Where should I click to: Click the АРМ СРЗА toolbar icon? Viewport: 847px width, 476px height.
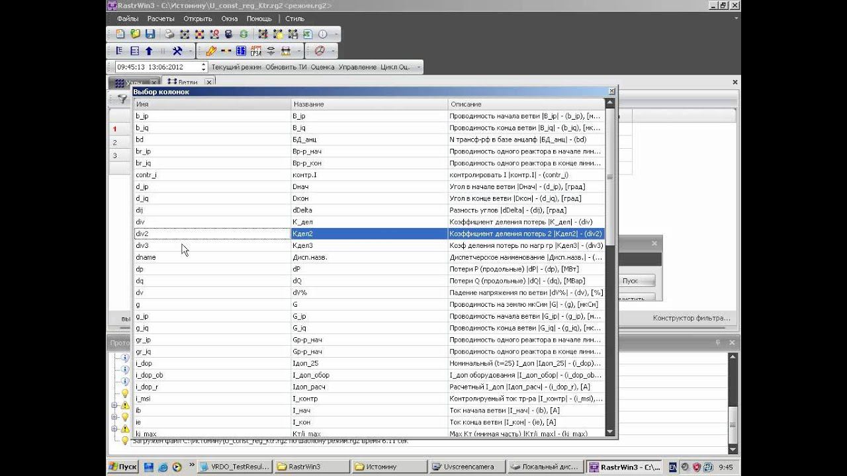click(x=255, y=51)
